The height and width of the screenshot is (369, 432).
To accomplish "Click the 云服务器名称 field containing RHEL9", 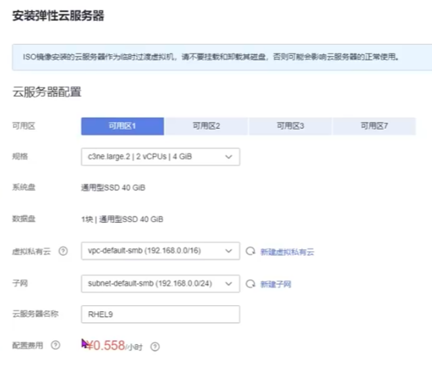I will coord(160,314).
